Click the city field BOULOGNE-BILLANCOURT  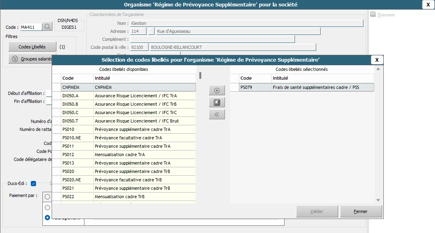tap(233, 47)
